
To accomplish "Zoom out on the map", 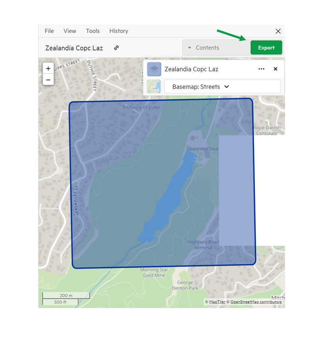I will (48, 80).
